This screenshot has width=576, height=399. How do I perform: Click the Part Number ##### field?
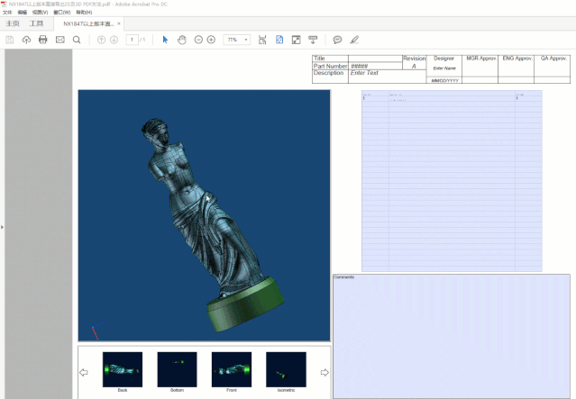(375, 66)
